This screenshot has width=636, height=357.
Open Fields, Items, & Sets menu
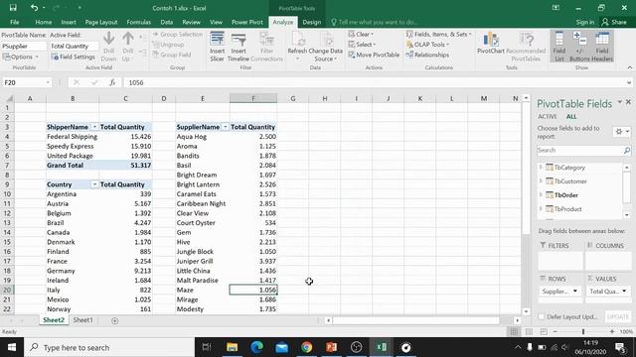click(x=439, y=35)
